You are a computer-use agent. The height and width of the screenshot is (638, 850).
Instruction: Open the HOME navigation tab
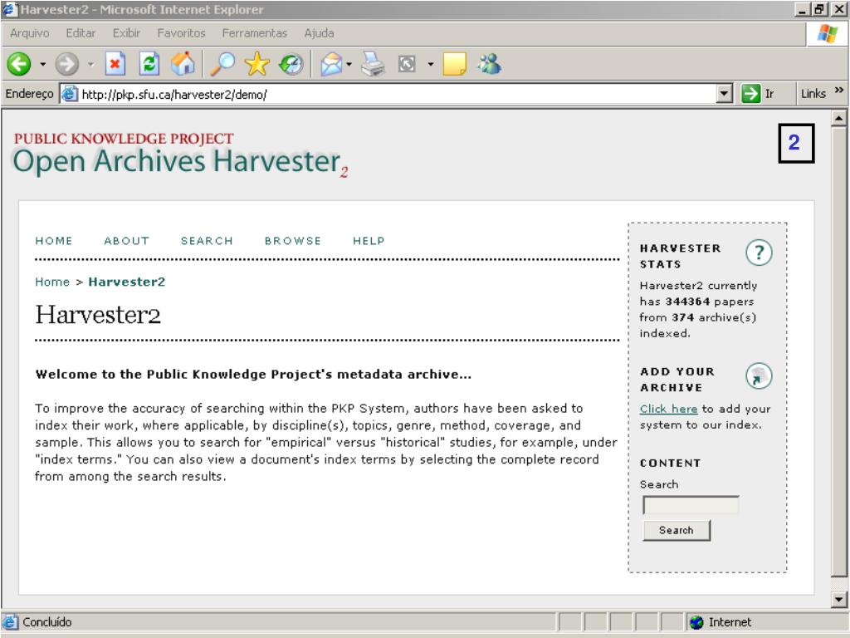(x=54, y=241)
